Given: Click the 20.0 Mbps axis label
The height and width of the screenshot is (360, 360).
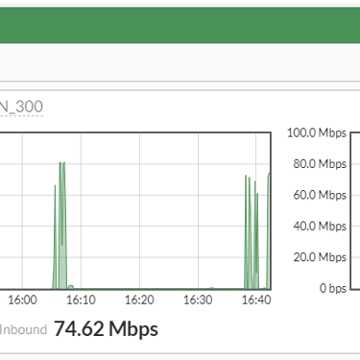Looking at the screenshot, I should 320,257.
